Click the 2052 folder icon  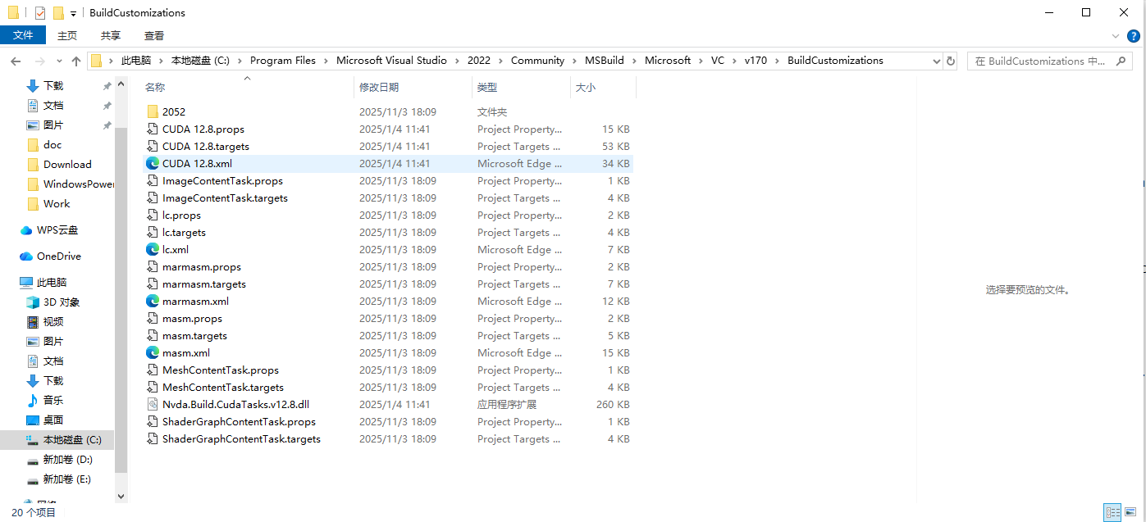pyautogui.click(x=153, y=111)
